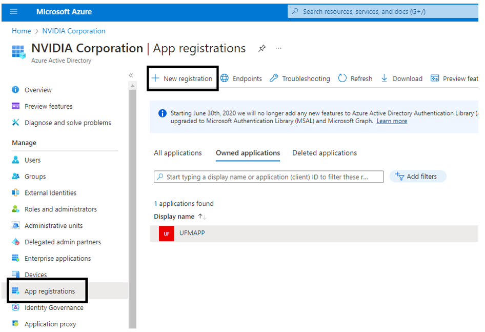
Task: Switch to the Deleted applications tab
Action: click(x=325, y=153)
